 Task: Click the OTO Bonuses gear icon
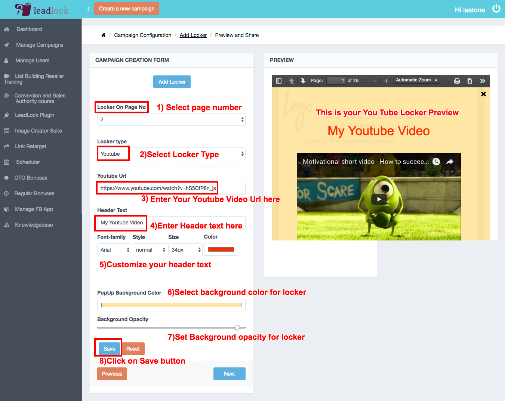pos(6,178)
